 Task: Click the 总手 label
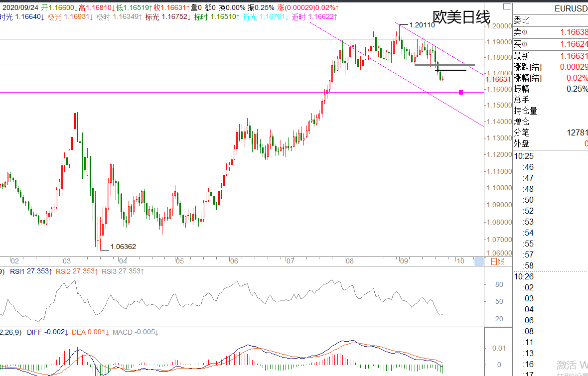pos(521,100)
